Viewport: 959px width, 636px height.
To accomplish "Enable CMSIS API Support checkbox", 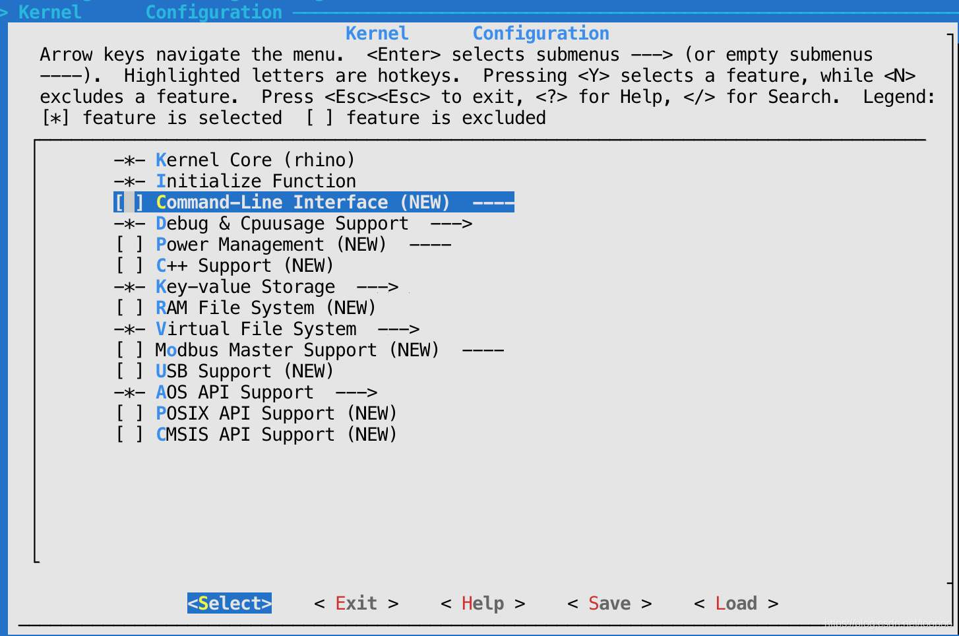I will (x=129, y=435).
